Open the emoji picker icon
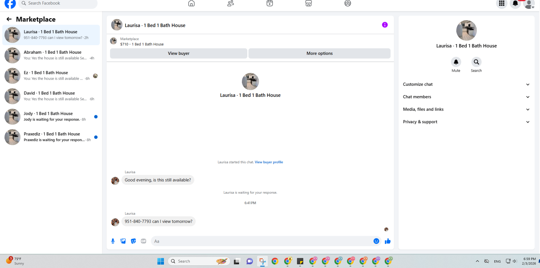 pyautogui.click(x=376, y=241)
